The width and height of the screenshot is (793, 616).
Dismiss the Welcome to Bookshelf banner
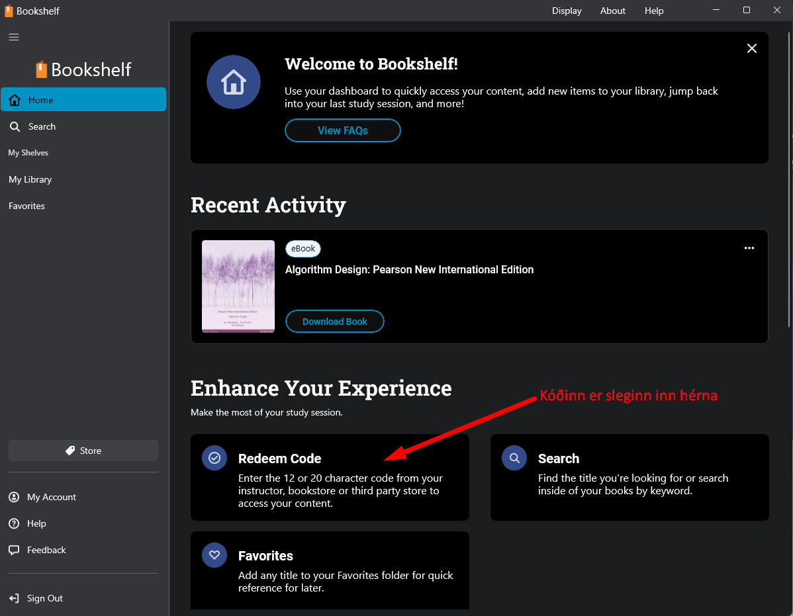(x=751, y=48)
